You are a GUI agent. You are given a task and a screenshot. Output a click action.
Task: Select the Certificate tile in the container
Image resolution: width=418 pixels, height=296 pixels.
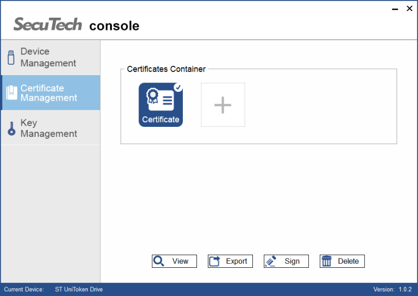pos(160,105)
